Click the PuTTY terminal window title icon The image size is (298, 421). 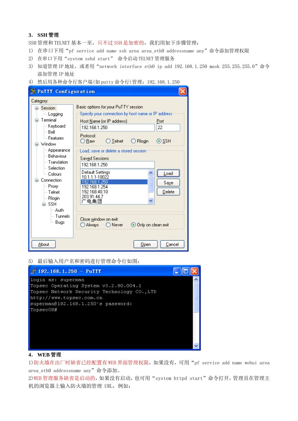[34, 271]
